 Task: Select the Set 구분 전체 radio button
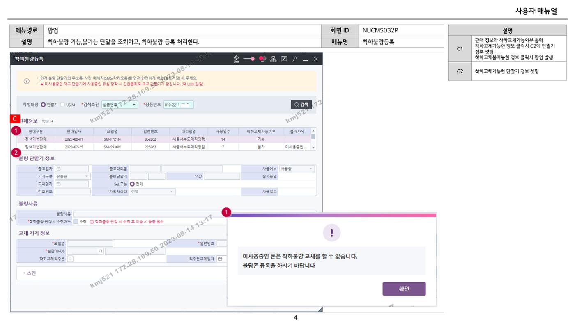point(132,184)
